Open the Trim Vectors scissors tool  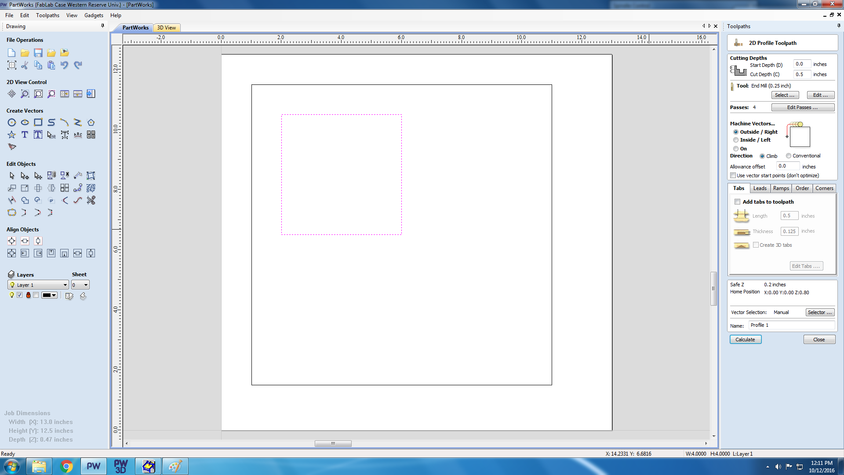click(x=91, y=200)
